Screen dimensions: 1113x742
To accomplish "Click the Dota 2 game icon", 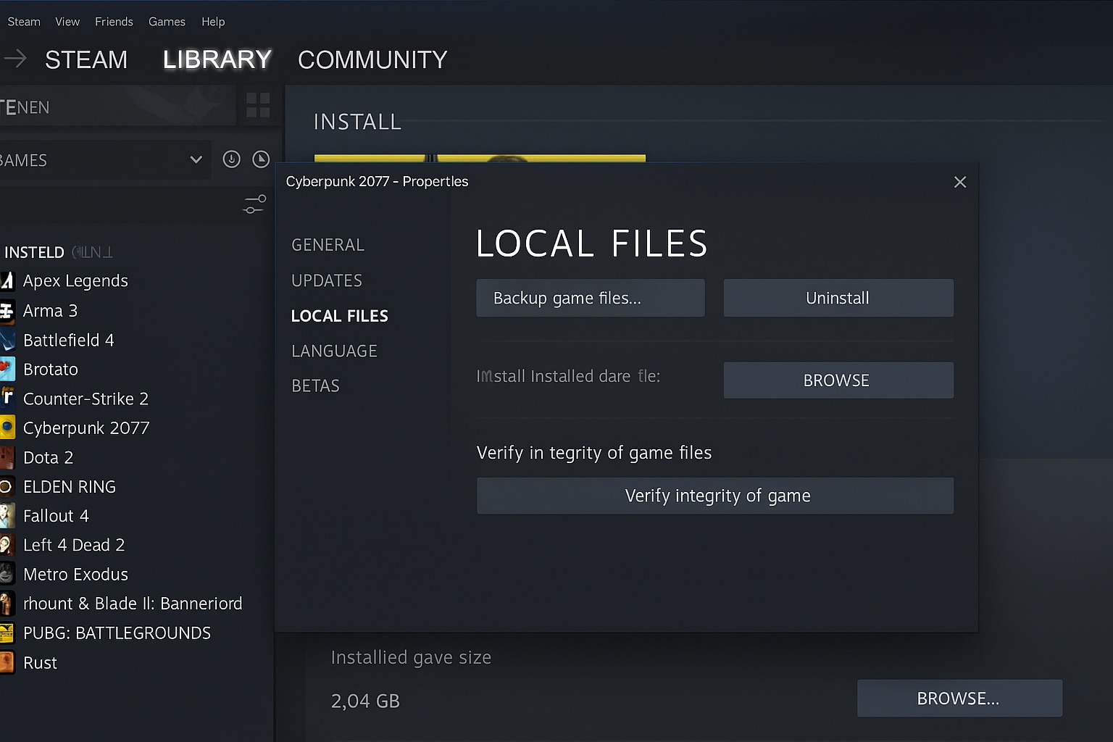I will (x=7, y=458).
